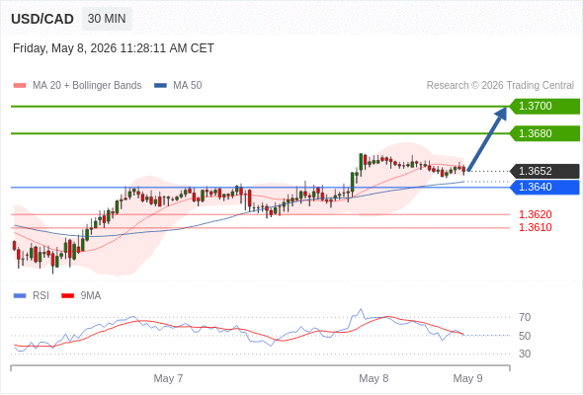Click the Research © 2026 Trading Central credit
The image size is (583, 395).
pyautogui.click(x=500, y=86)
